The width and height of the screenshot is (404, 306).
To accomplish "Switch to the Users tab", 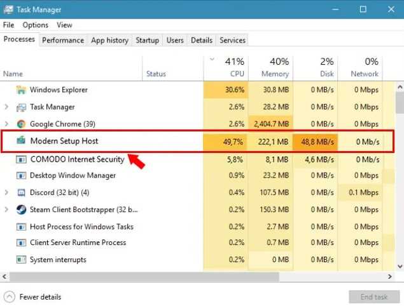I will tap(175, 41).
